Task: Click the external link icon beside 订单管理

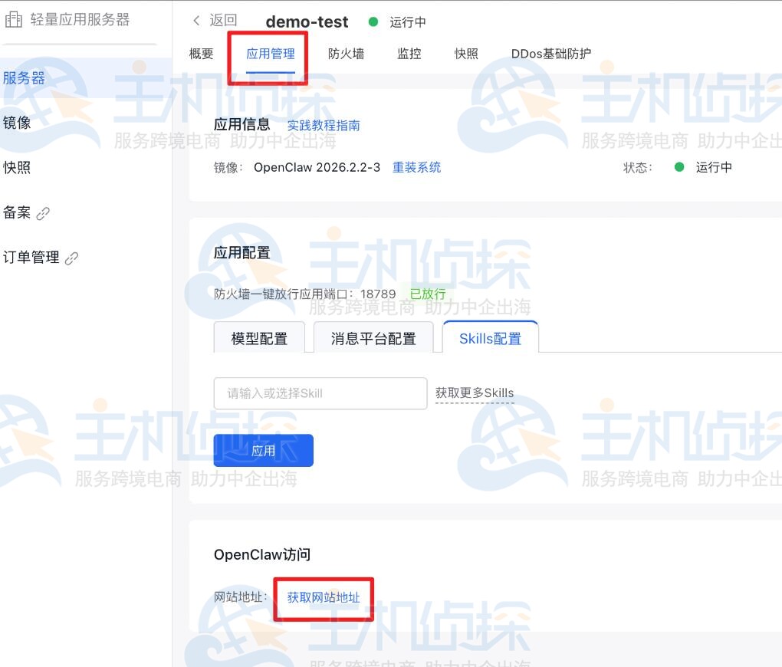Action: point(72,257)
